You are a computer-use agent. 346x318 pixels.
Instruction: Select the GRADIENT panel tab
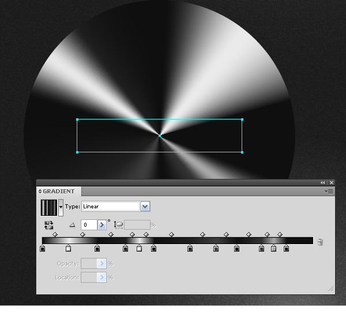point(59,191)
